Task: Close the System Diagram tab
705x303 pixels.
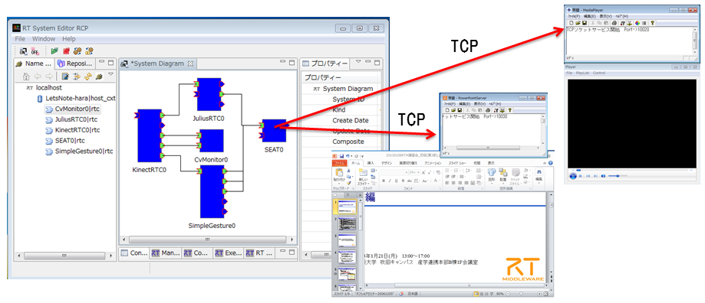Action: pyautogui.click(x=190, y=64)
